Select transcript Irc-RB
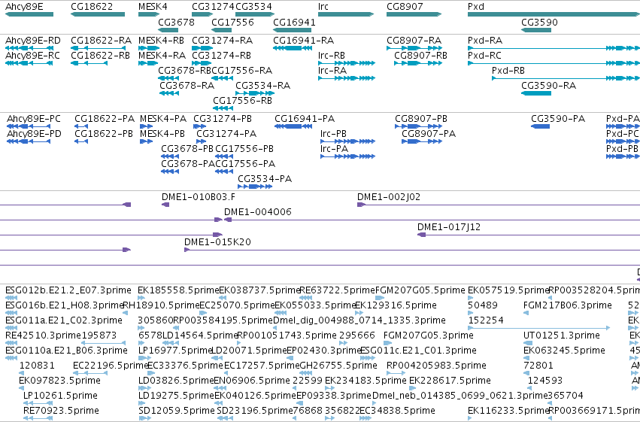Image resolution: width=640 pixels, height=422 pixels. [332, 56]
